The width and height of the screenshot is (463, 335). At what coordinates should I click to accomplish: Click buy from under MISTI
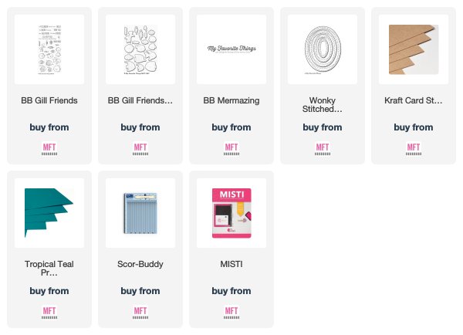click(x=231, y=291)
